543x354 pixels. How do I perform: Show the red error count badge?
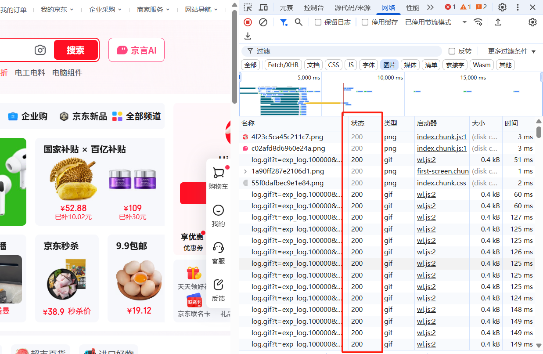click(x=450, y=7)
